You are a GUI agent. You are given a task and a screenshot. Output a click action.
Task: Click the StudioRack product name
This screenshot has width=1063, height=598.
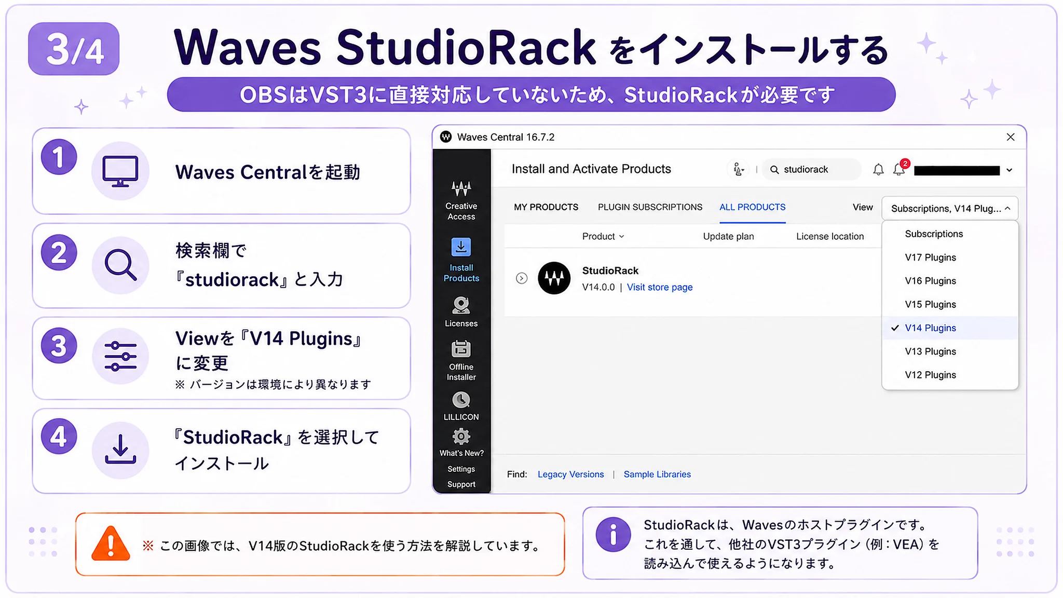click(x=610, y=270)
